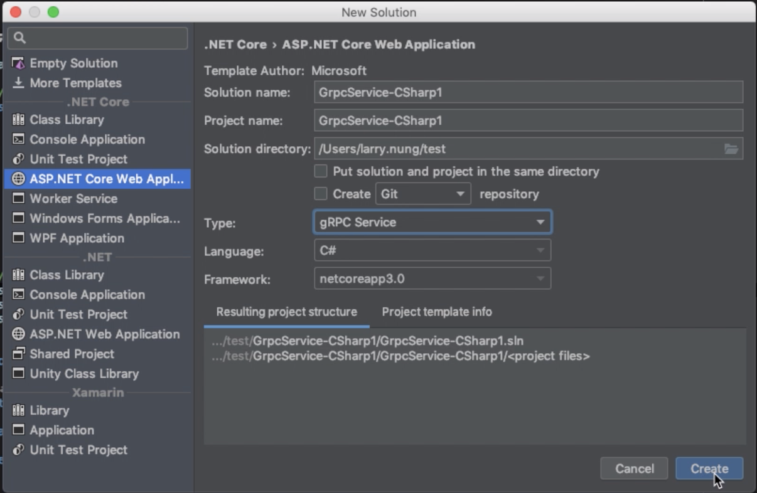Select Resulting project structure tab
This screenshot has height=493, width=757.
(x=287, y=312)
